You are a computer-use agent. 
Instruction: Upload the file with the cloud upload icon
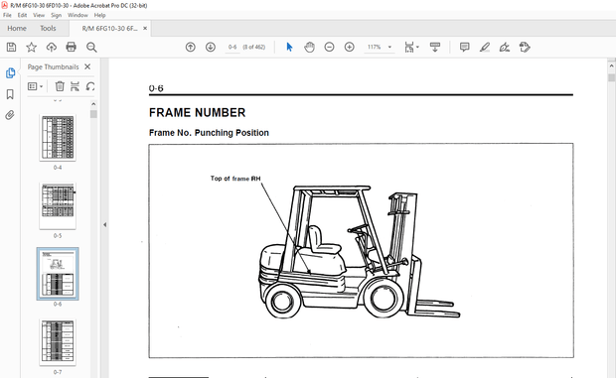52,48
